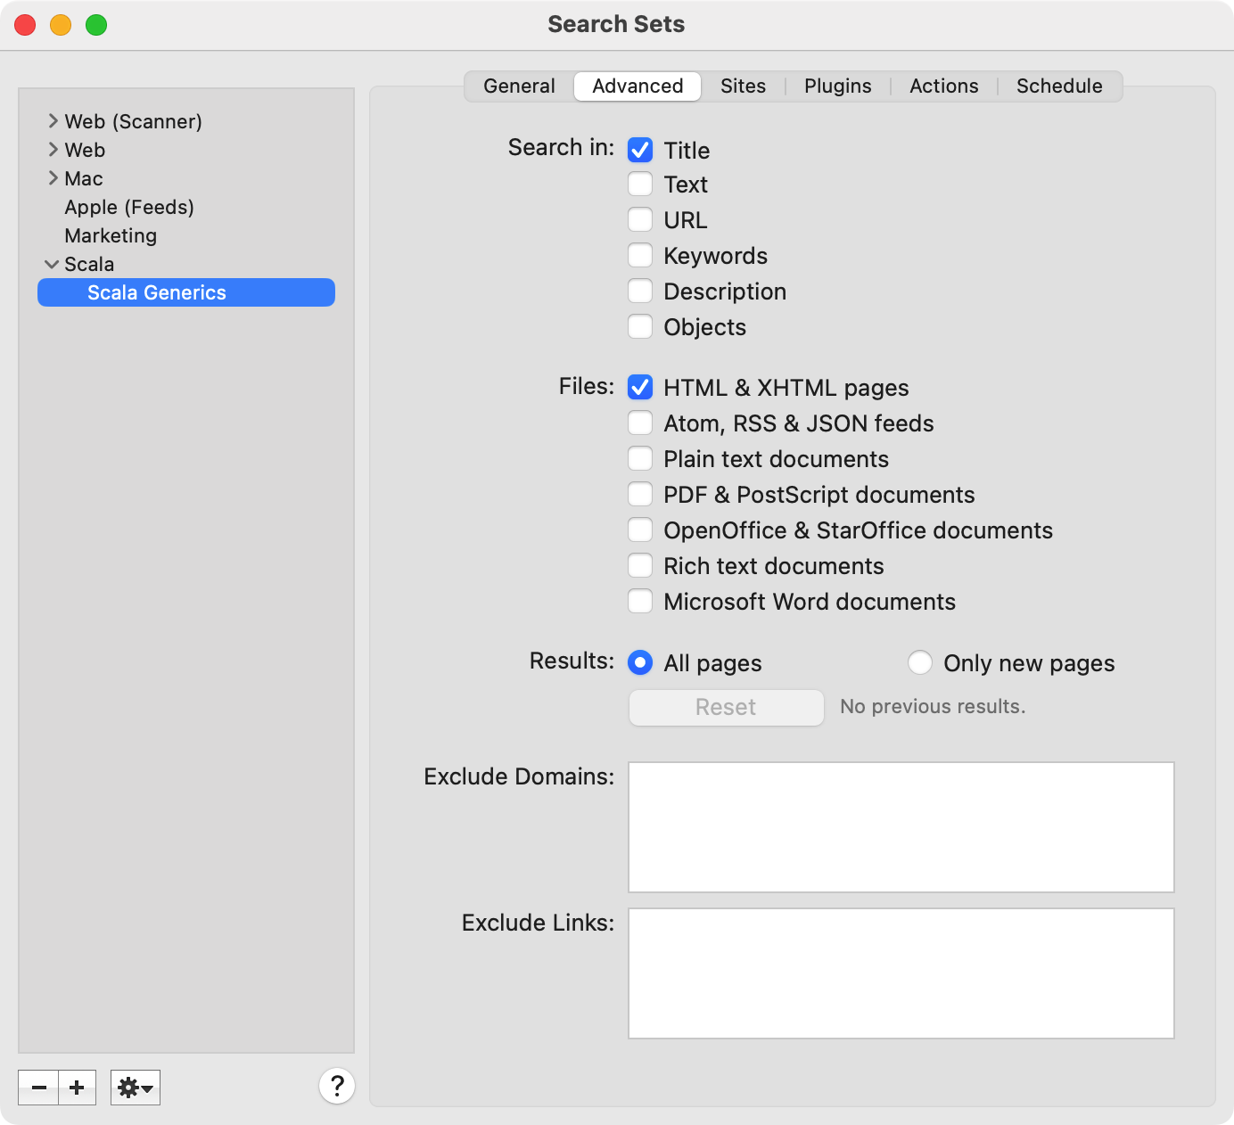This screenshot has height=1125, width=1234.
Task: Uncheck HTML & XHTML pages
Action: [x=640, y=388]
